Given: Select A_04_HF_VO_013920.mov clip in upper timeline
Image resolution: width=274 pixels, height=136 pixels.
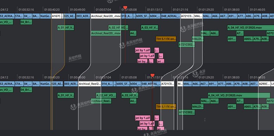Looking at the screenshot, I should pos(250,28).
